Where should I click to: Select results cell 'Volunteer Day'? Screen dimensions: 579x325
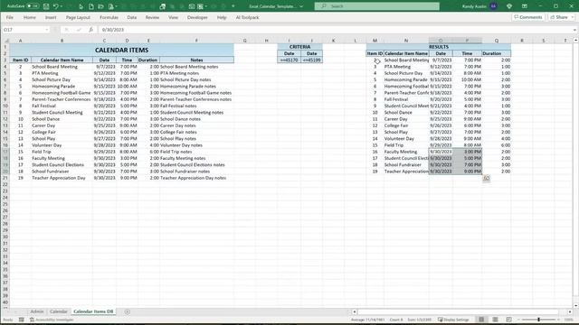point(406,139)
